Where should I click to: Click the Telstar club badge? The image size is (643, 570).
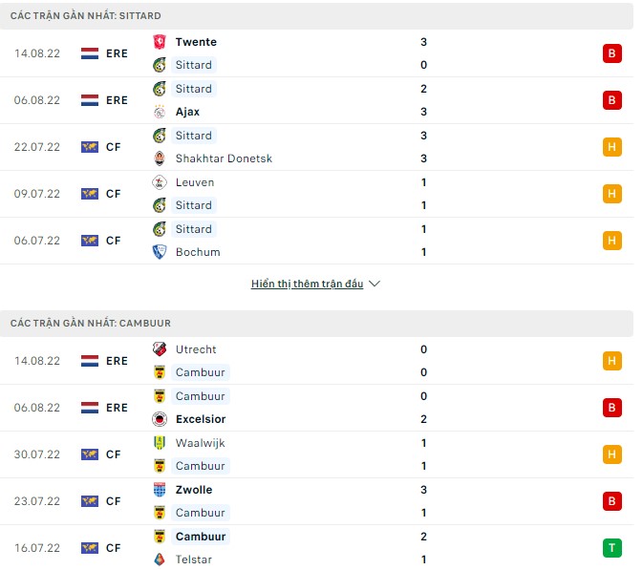[x=160, y=559]
